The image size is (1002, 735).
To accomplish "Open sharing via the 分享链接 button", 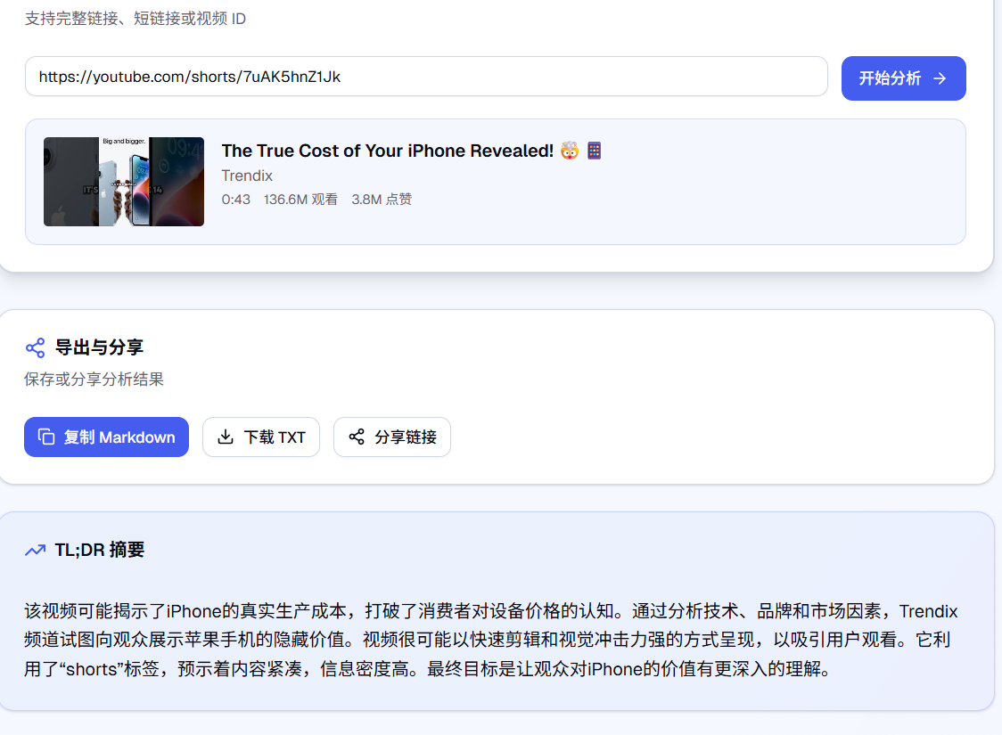I will tap(392, 437).
